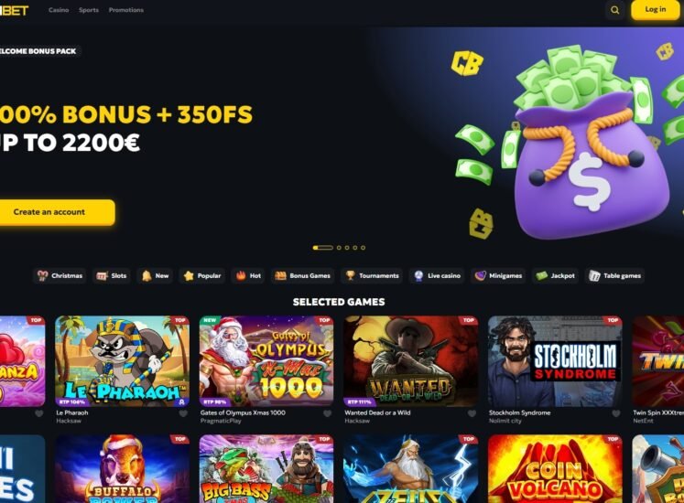Open the Coin Volcano game thumbnail

click(555, 469)
